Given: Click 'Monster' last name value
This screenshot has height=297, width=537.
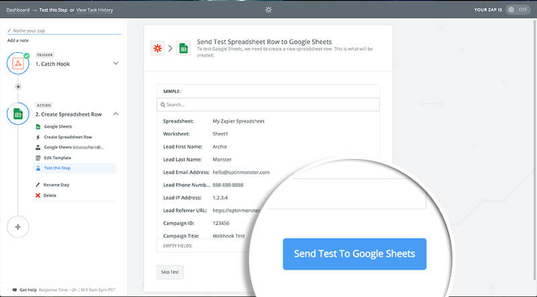Looking at the screenshot, I should tap(222, 160).
